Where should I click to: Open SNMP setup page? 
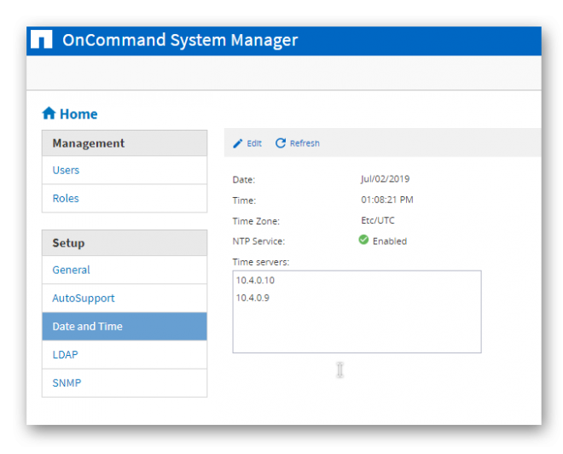[125, 383]
